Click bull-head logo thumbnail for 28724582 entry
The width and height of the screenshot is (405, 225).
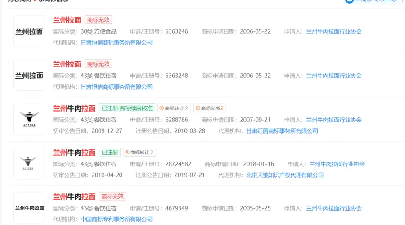click(29, 163)
